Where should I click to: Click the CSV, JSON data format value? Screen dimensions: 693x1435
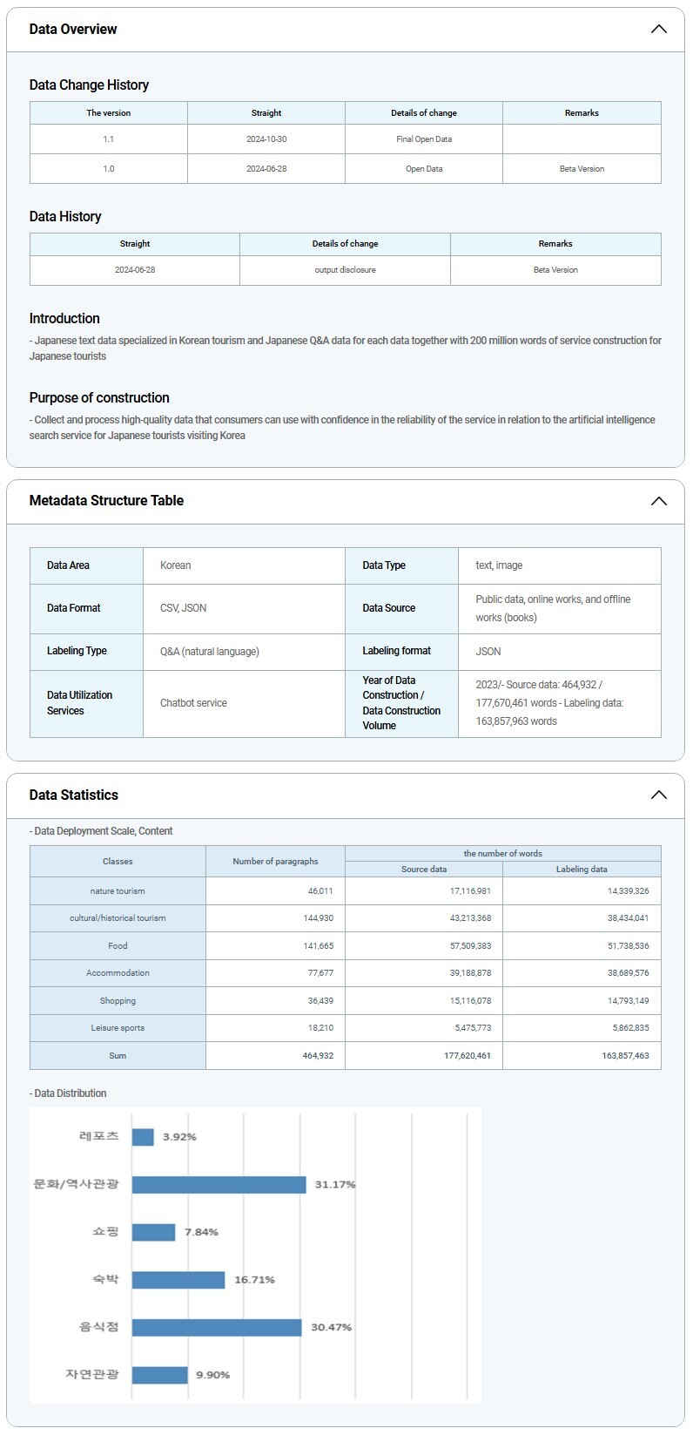(x=183, y=608)
